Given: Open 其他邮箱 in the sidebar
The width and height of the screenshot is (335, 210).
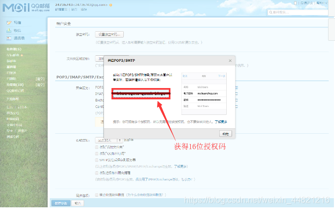Looking at the screenshot, I should coord(13,99).
